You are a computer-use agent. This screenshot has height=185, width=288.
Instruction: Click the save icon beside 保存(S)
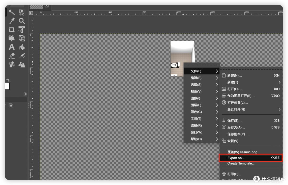click(x=224, y=120)
